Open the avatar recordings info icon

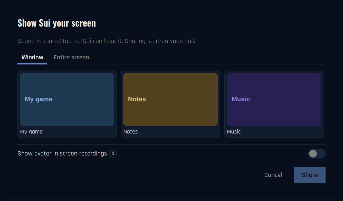113,153
